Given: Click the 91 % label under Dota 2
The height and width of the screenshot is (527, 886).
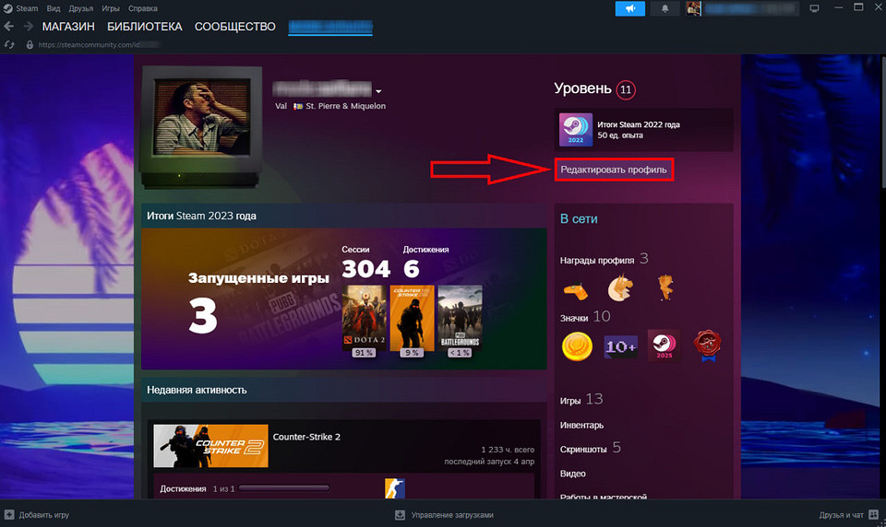Looking at the screenshot, I should pos(364,353).
